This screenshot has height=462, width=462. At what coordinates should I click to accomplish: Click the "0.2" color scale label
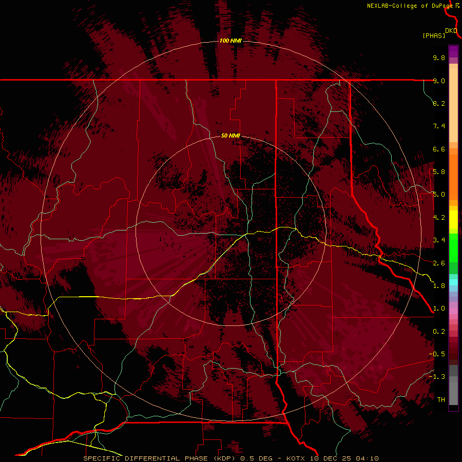(x=439, y=332)
